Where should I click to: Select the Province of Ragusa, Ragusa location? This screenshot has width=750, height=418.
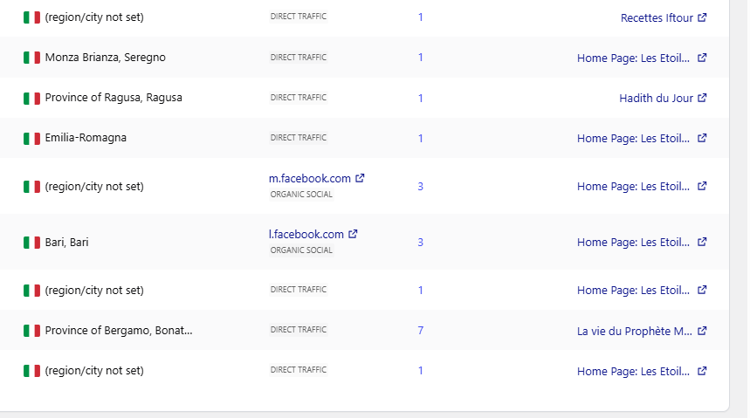point(114,98)
